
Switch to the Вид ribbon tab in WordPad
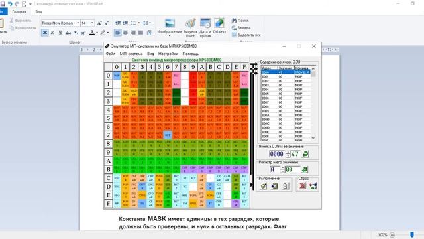[x=38, y=12]
